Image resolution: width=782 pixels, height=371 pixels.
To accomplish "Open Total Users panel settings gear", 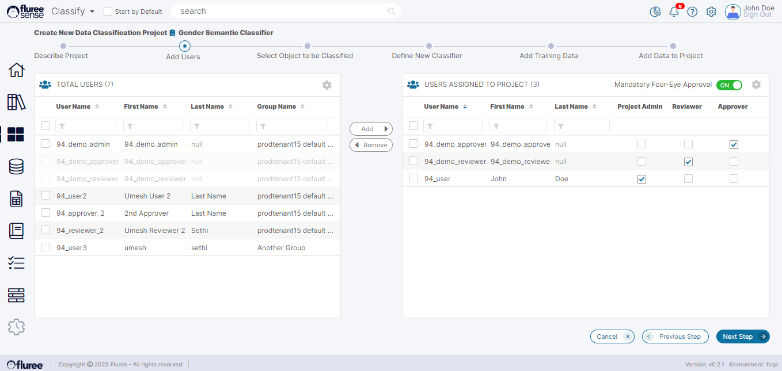I will [x=327, y=85].
